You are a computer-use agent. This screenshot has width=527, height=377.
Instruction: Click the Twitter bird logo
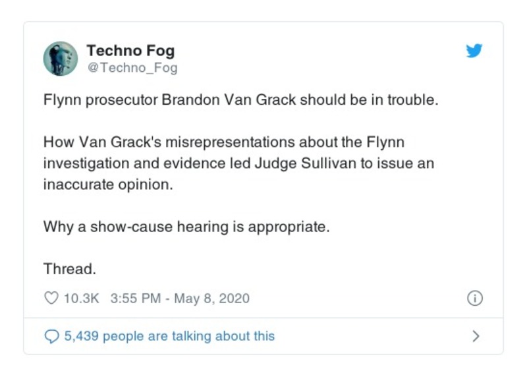pyautogui.click(x=474, y=51)
